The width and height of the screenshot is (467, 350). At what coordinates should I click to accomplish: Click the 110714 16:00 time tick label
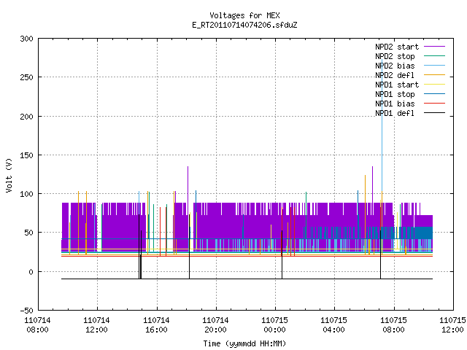tap(156, 325)
